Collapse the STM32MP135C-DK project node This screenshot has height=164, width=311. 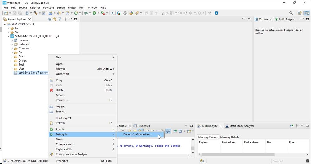5,24
